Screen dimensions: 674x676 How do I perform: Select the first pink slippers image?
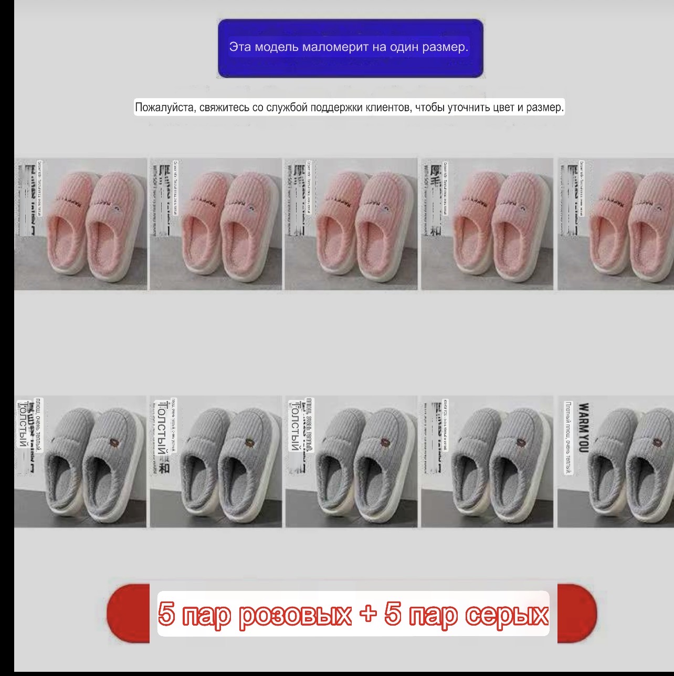(x=80, y=224)
